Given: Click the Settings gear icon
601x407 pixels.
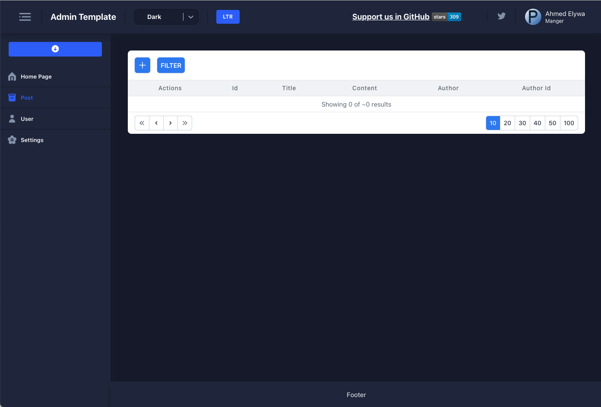Looking at the screenshot, I should coord(12,140).
